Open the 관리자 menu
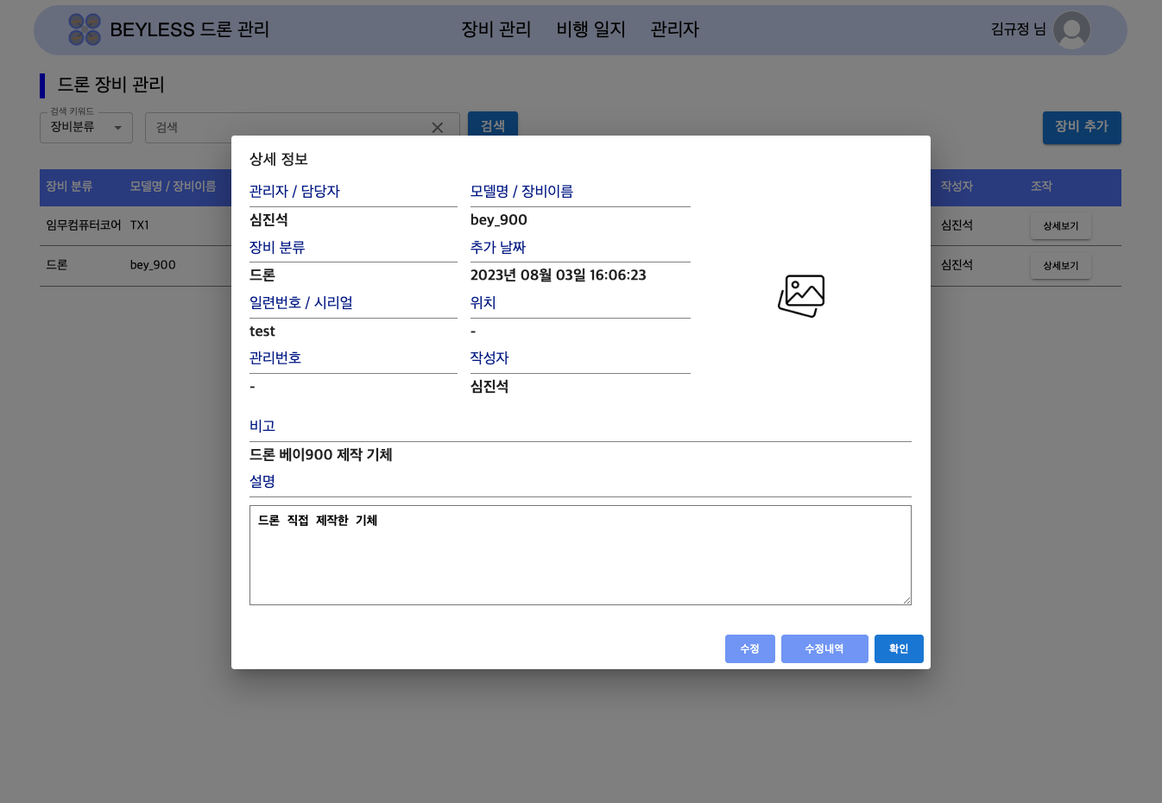The width and height of the screenshot is (1162, 803). (x=674, y=29)
